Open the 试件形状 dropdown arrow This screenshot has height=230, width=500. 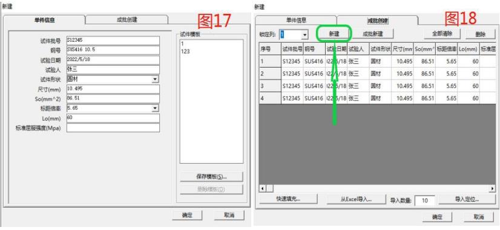pyautogui.click(x=155, y=79)
